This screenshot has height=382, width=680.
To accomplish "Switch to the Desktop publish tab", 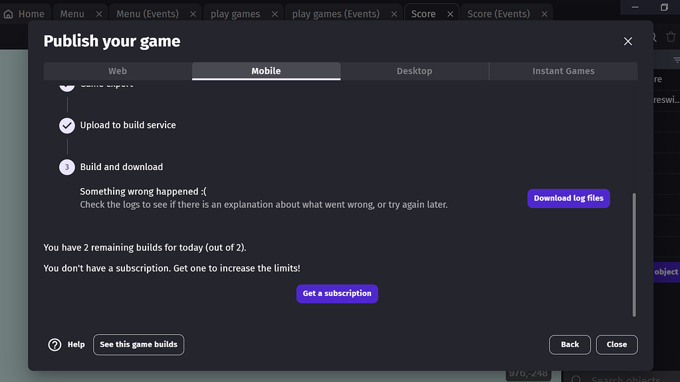I will click(414, 71).
